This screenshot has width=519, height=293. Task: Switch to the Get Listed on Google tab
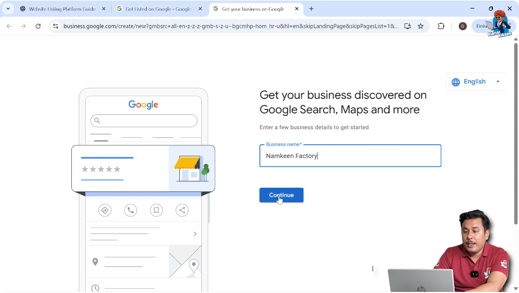[158, 9]
